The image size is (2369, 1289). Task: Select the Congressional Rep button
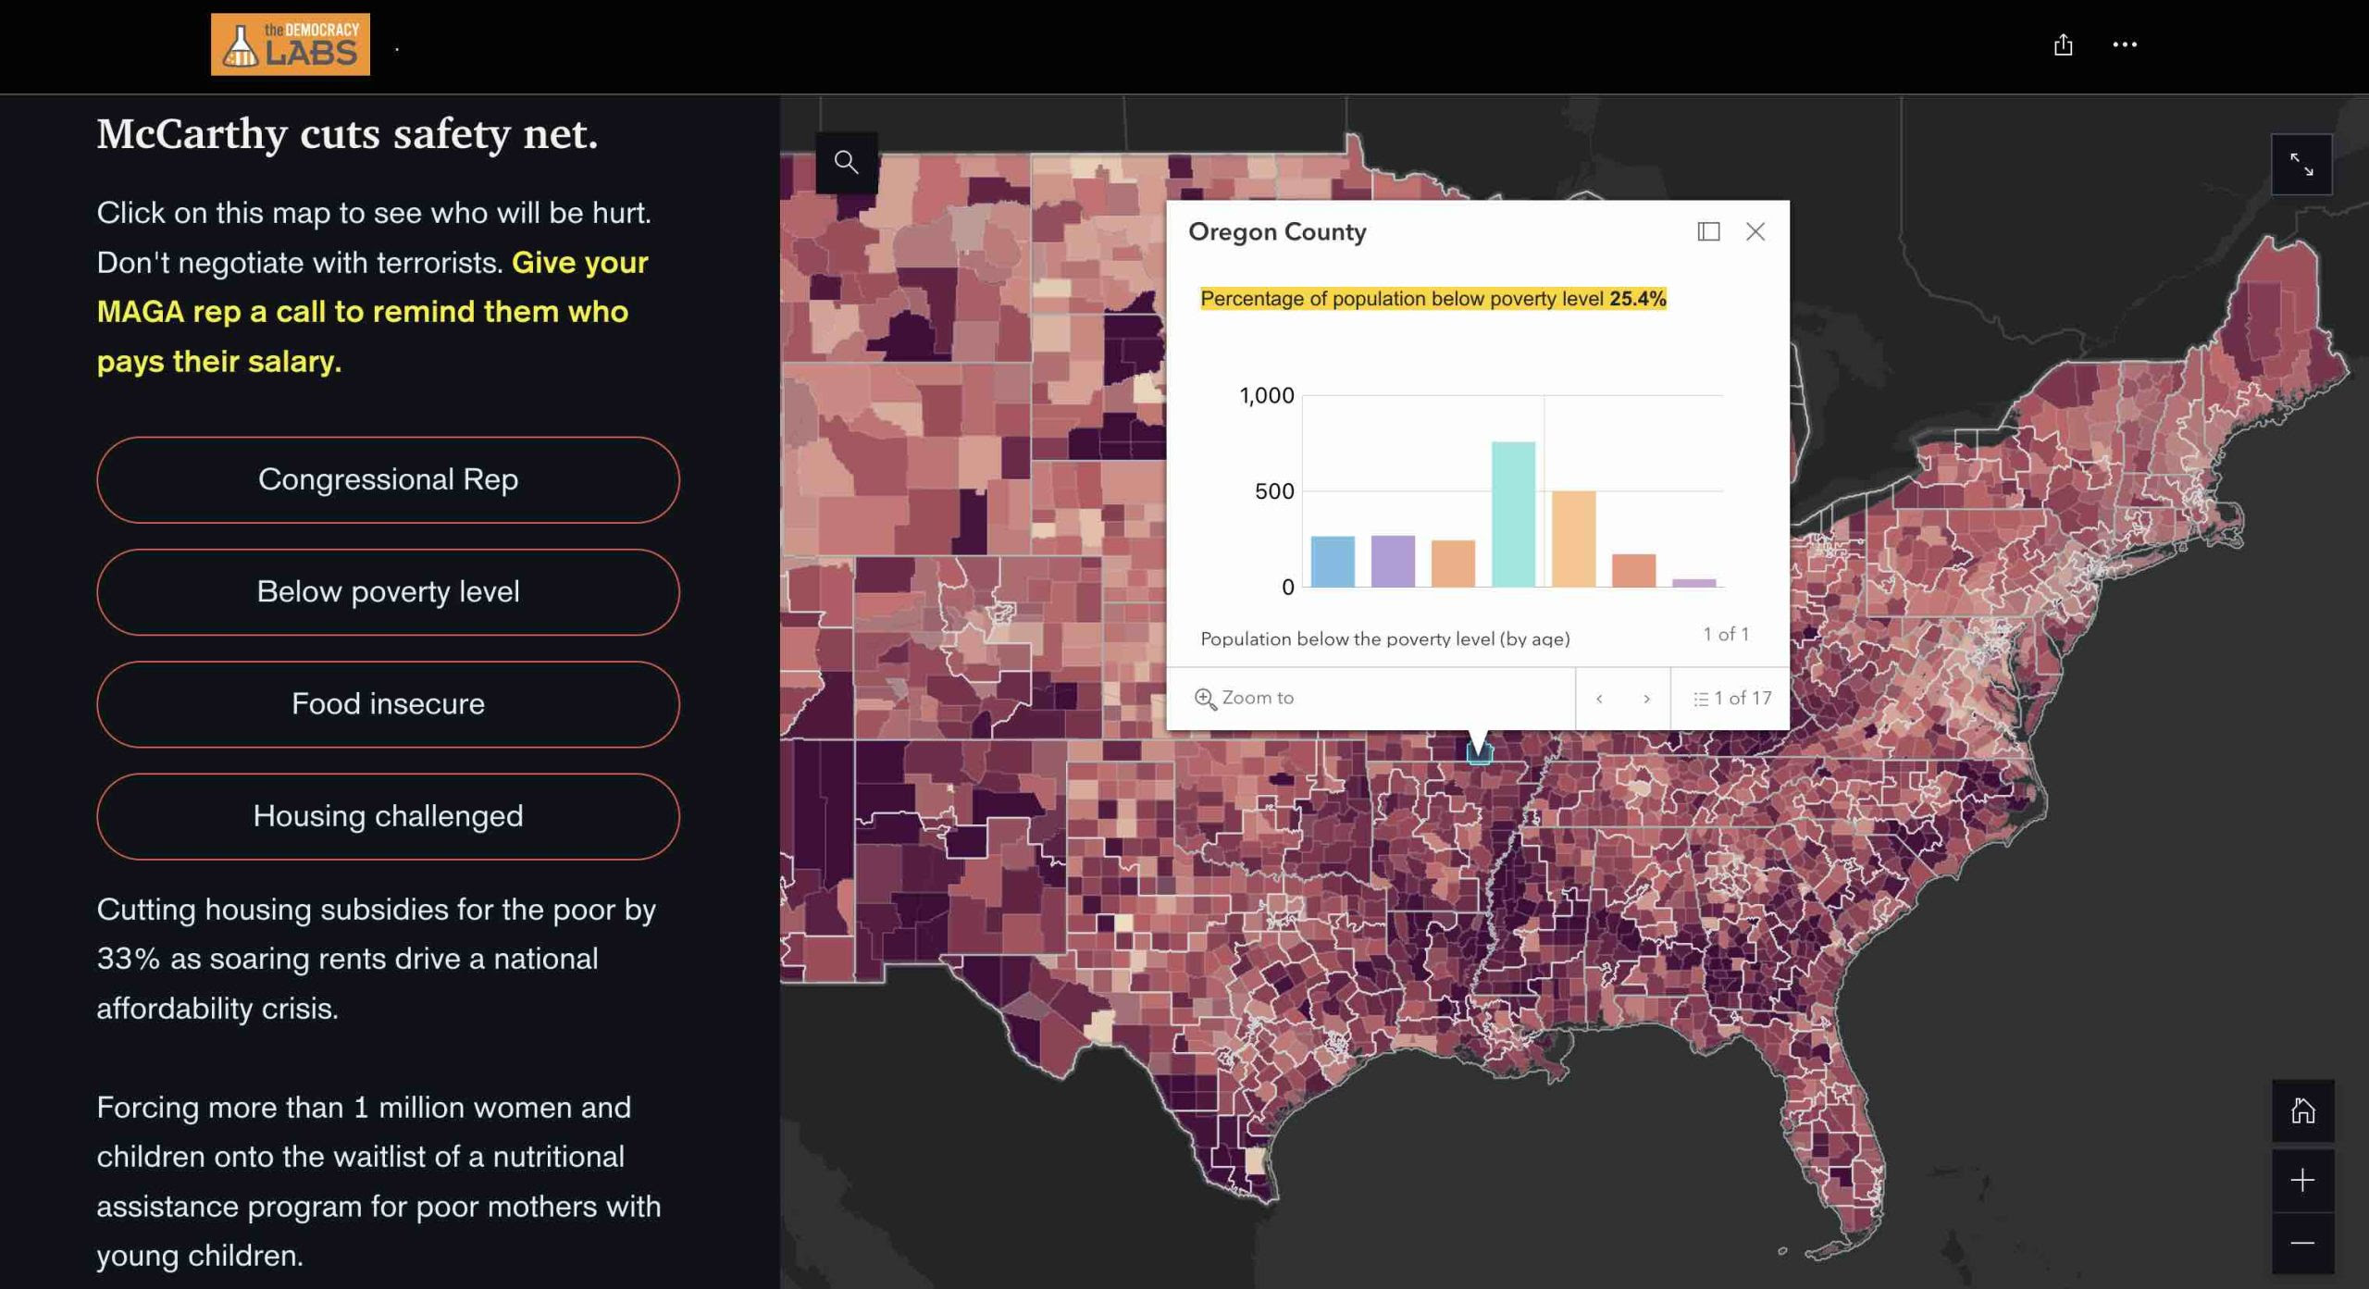pyautogui.click(x=388, y=479)
